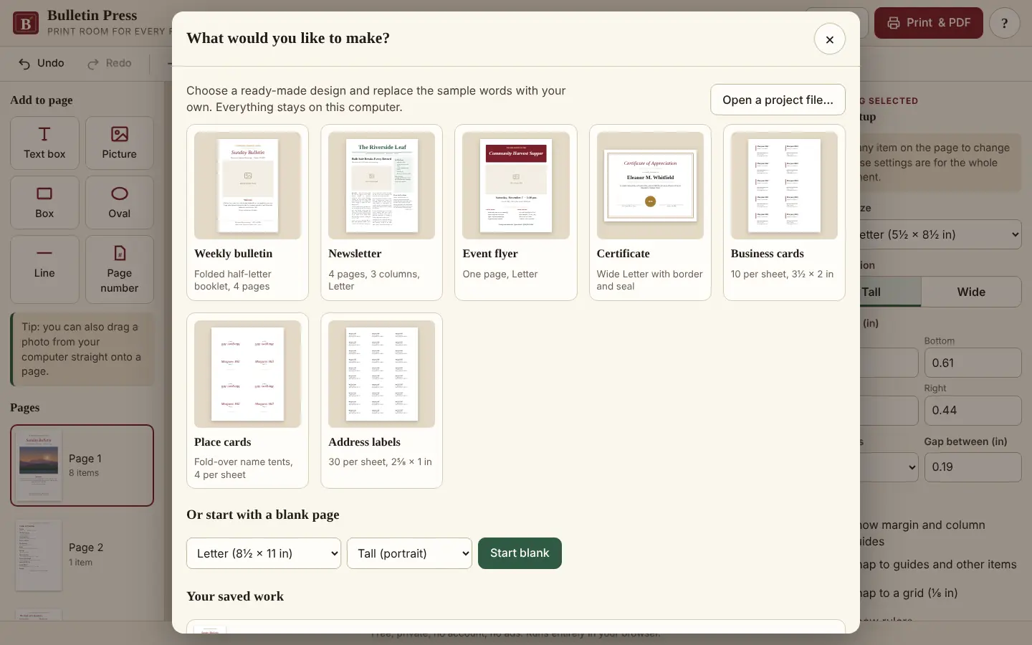This screenshot has width=1032, height=645.
Task: Select Page 2 in Pages list
Action: pyautogui.click(x=82, y=555)
